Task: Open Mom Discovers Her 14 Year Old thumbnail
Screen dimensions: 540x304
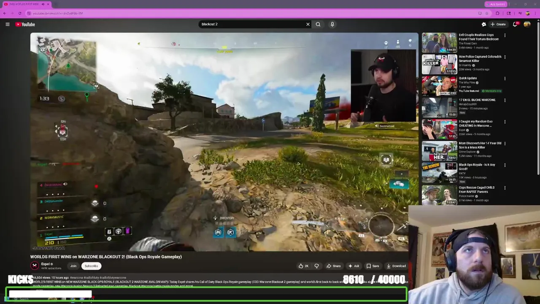Action: point(439,151)
